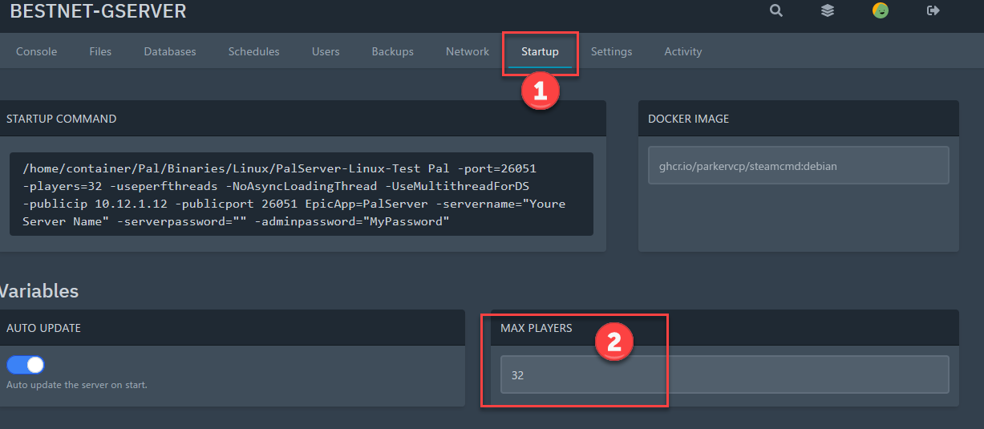Select the Startup tab
984x429 pixels.
coord(540,51)
